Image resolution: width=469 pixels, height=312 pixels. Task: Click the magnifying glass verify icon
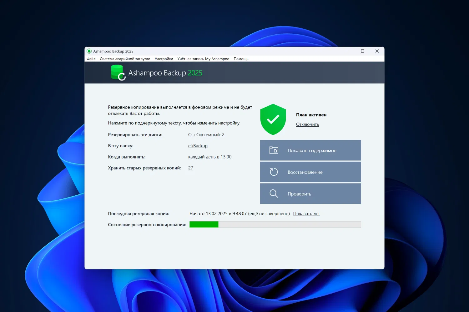pyautogui.click(x=274, y=194)
